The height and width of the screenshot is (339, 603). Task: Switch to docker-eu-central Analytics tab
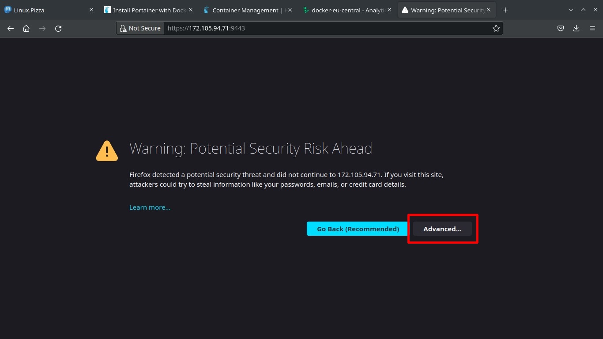pyautogui.click(x=347, y=10)
